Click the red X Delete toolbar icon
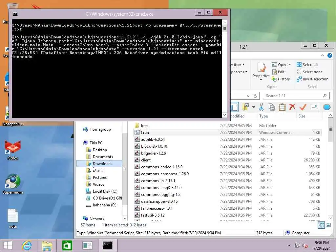This screenshot has height=252, width=336. coord(292,107)
